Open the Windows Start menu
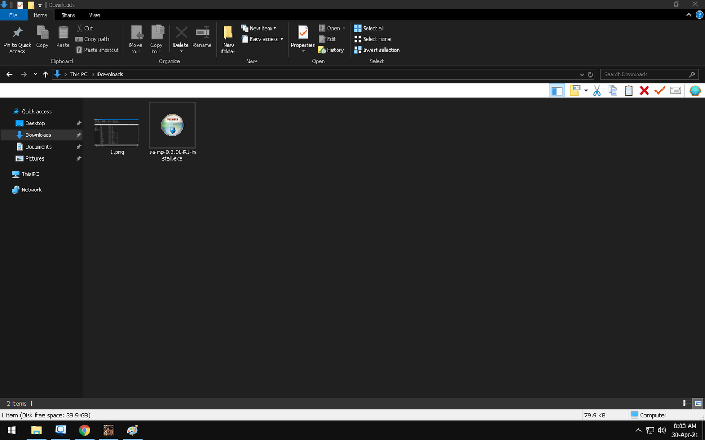The image size is (705, 440). [x=11, y=430]
